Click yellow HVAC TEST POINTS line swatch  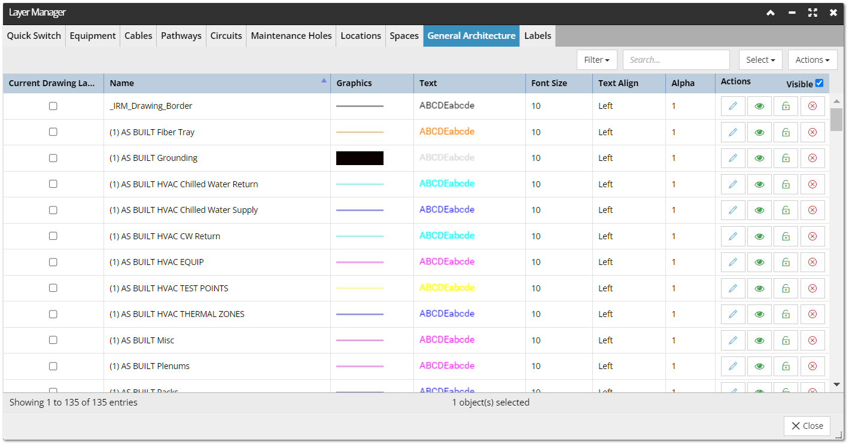[x=360, y=288]
